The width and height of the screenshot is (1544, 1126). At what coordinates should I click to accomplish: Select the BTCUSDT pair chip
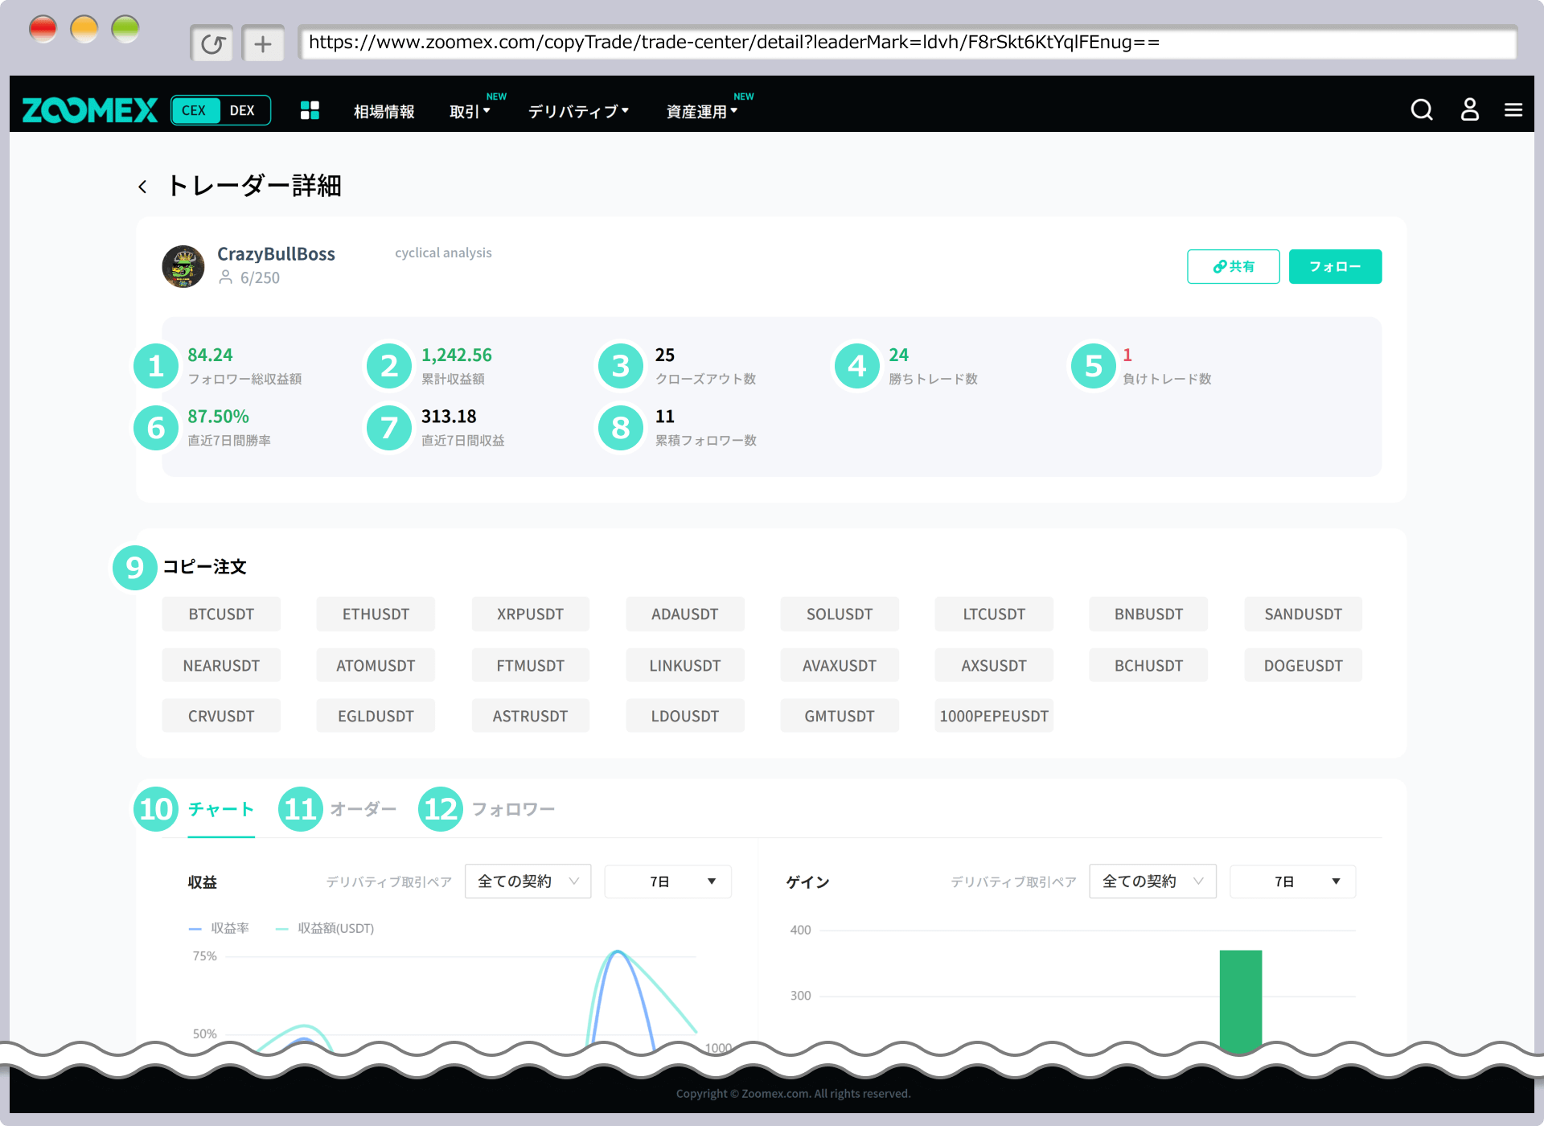click(x=221, y=614)
